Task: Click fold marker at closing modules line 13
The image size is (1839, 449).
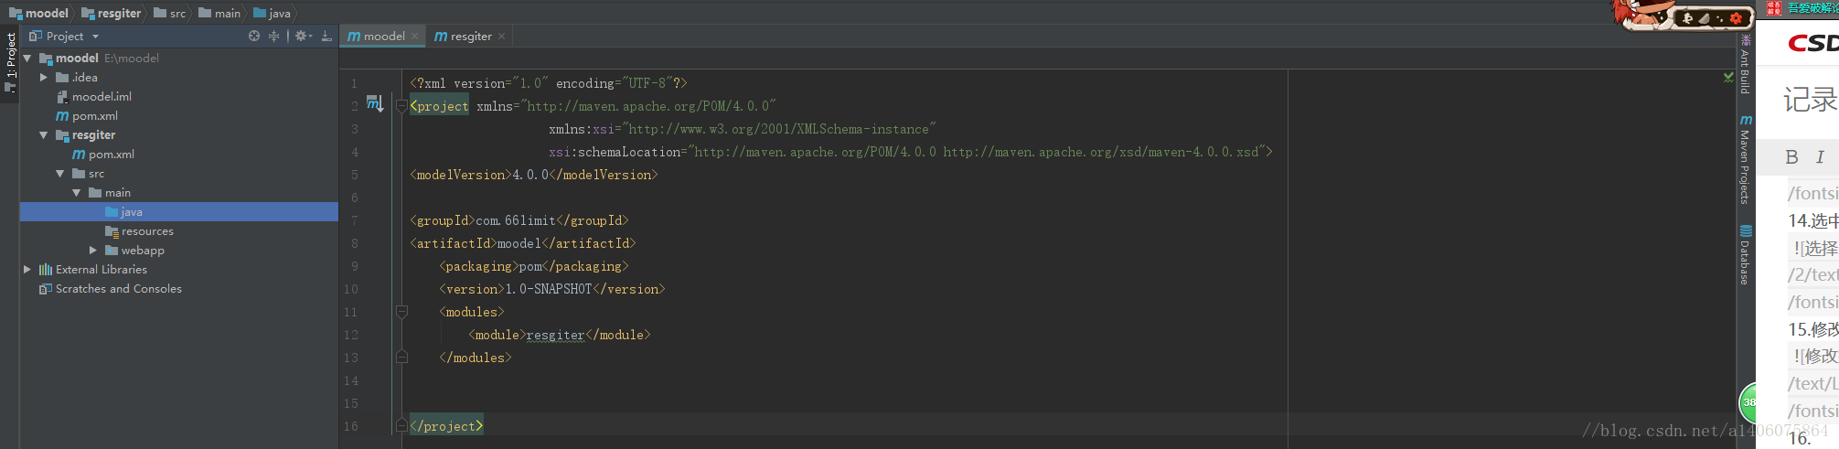Action: pos(401,358)
